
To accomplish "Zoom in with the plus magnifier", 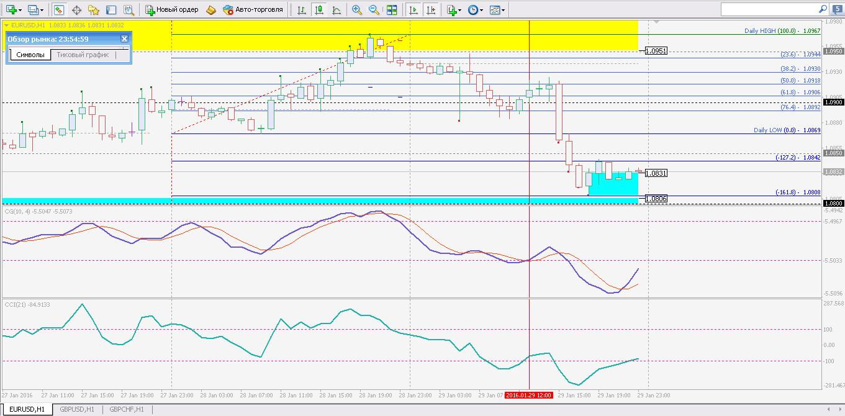I will (357, 10).
